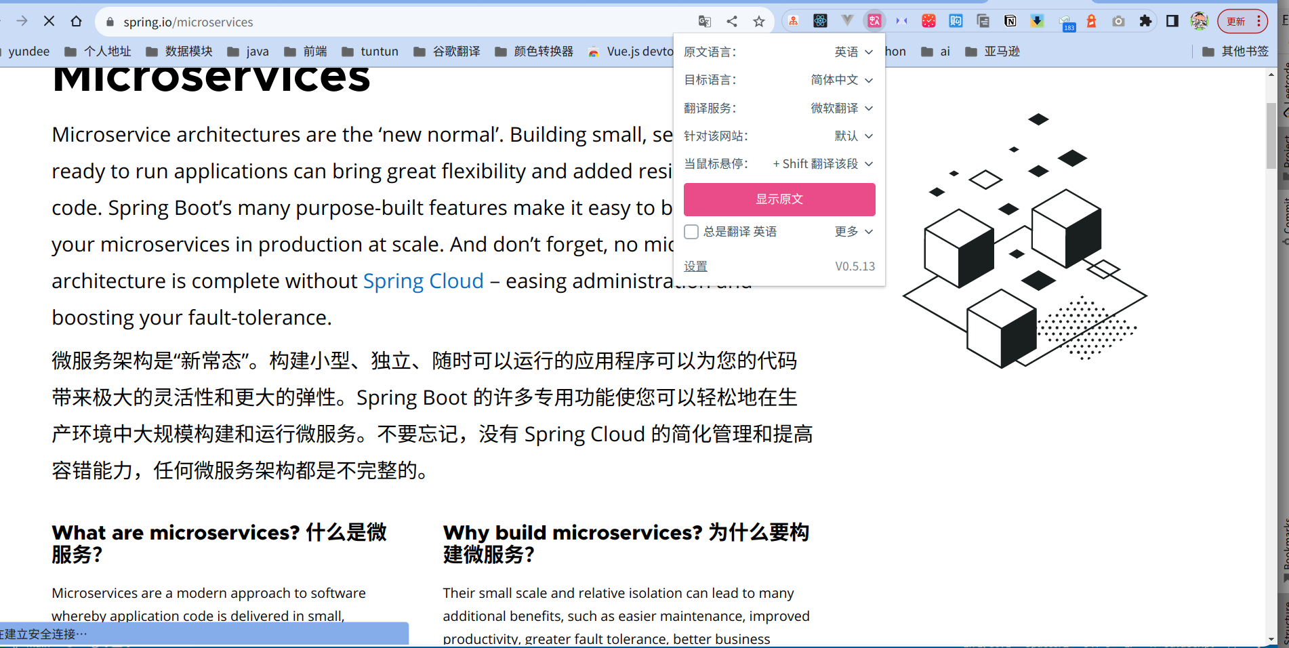1289x648 pixels.
Task: Open the mail extension with 183 badge
Action: (1066, 22)
